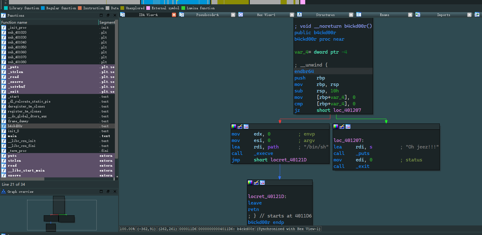
Task: Close the IDA View-A tab
Action: point(174,15)
